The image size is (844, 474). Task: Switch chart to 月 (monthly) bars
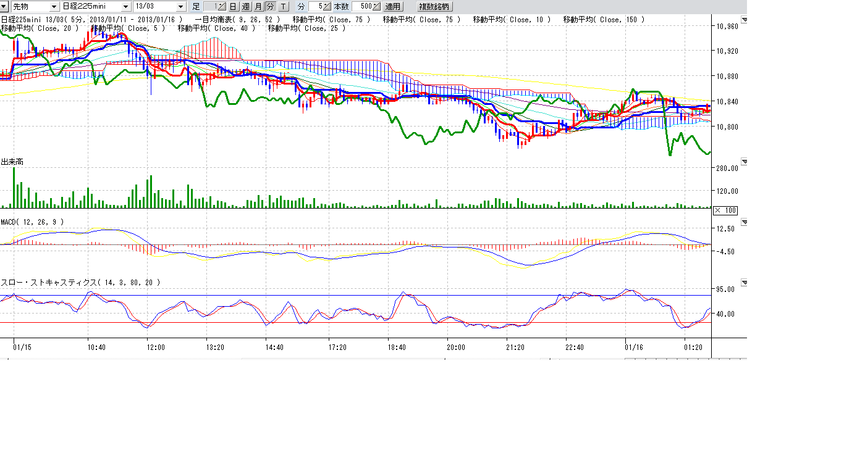click(x=258, y=7)
